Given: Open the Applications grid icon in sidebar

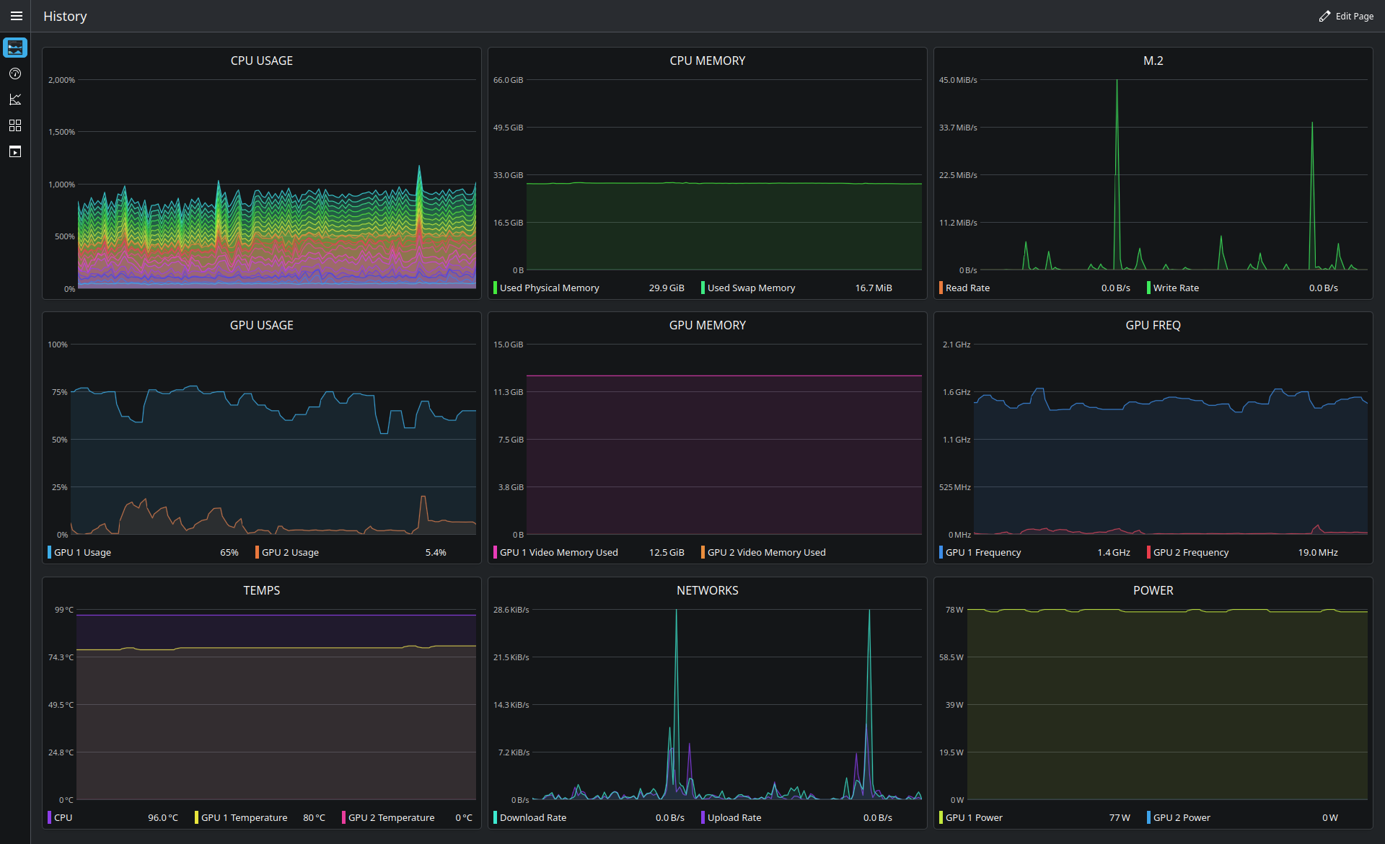Looking at the screenshot, I should (x=15, y=125).
